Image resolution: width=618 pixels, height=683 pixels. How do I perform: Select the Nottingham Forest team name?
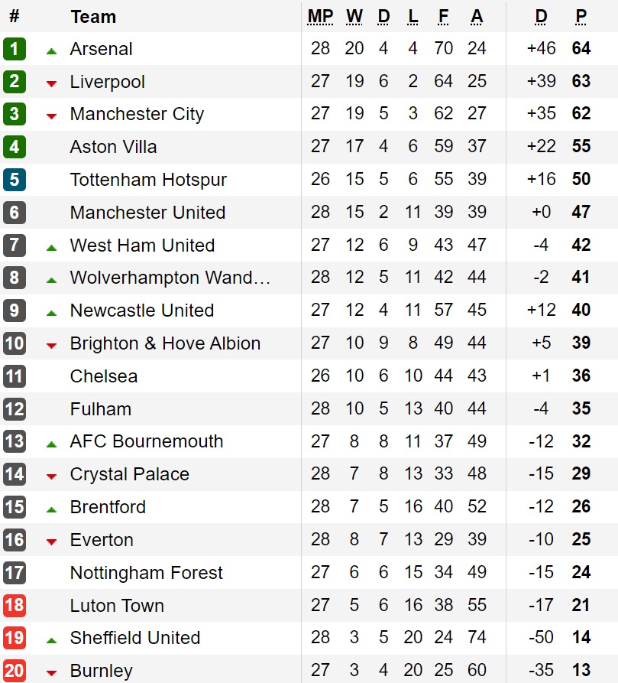[146, 573]
